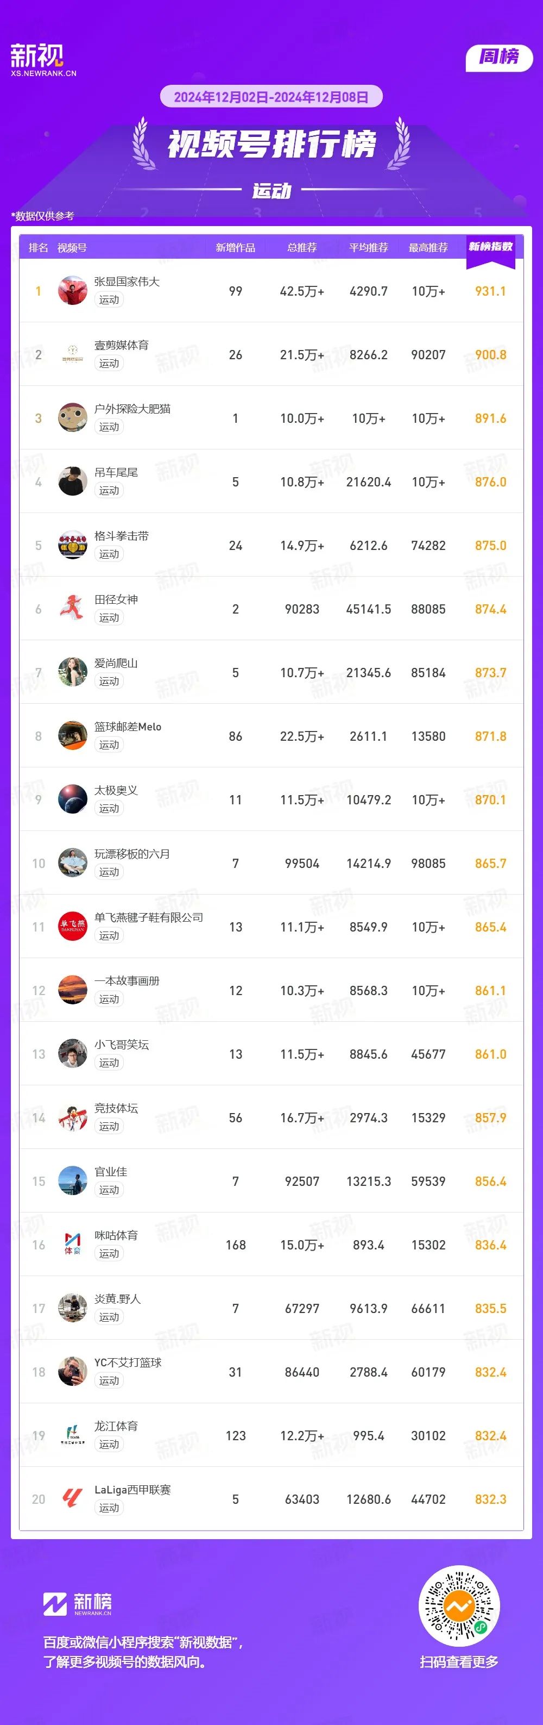Click the LaLiga西甲联赛 red logo
The height and width of the screenshot is (1725, 543).
tap(72, 1499)
